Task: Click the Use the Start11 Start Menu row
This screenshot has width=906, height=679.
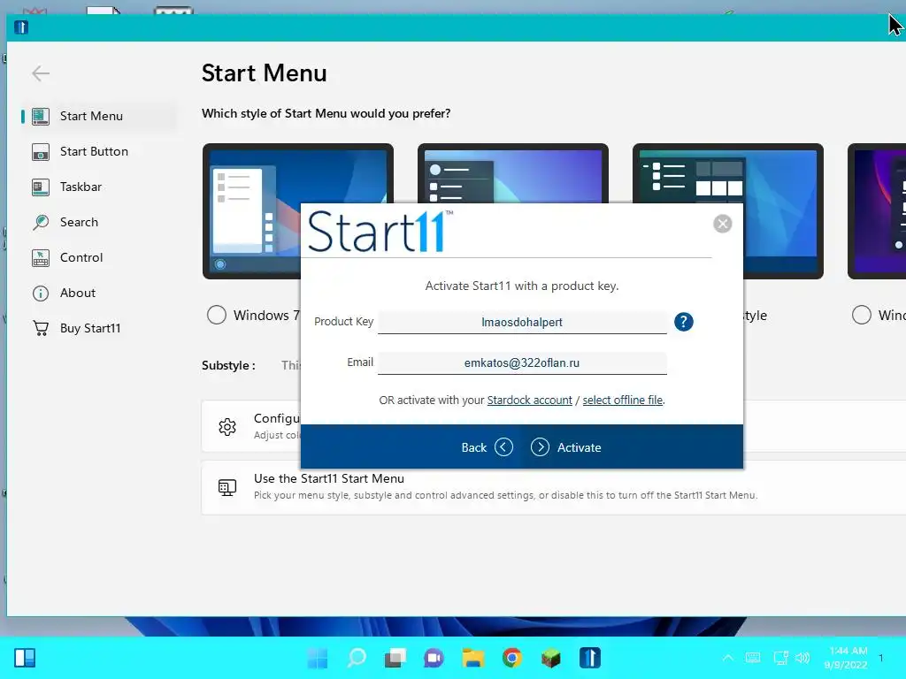Action: (554, 487)
